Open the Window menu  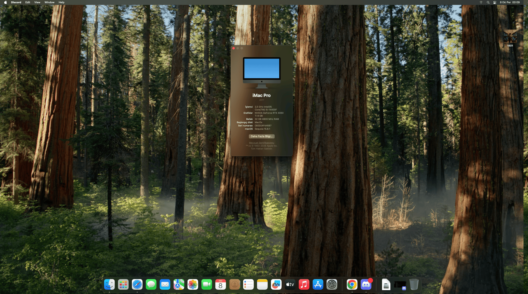(49, 2)
